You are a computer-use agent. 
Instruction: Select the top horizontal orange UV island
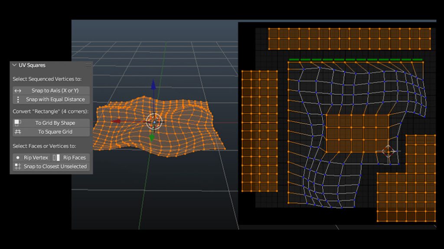click(349, 39)
